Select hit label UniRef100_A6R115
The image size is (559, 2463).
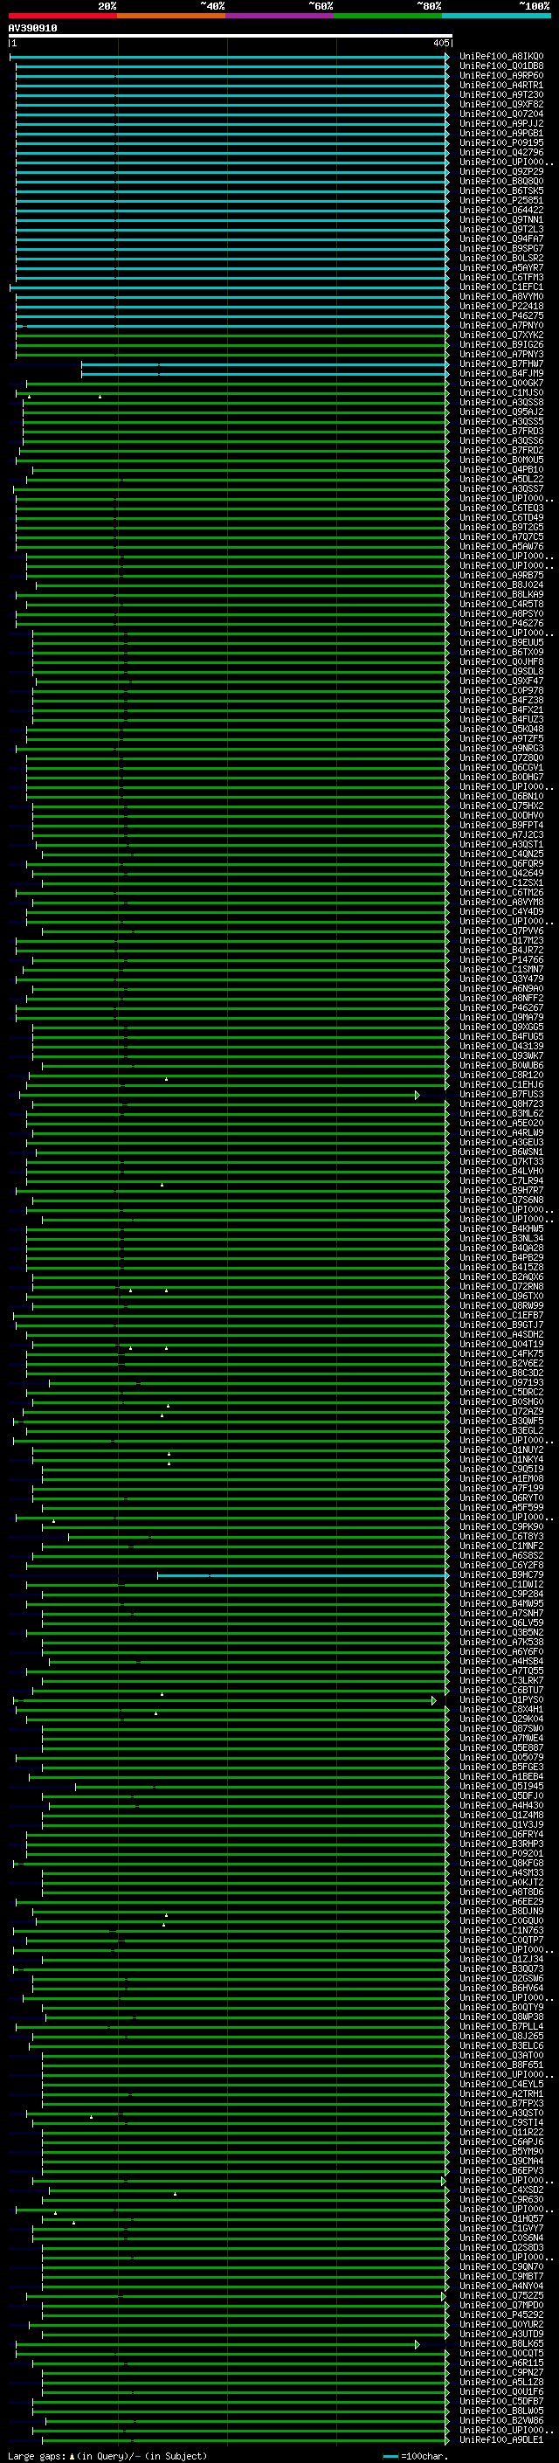[x=501, y=2363]
